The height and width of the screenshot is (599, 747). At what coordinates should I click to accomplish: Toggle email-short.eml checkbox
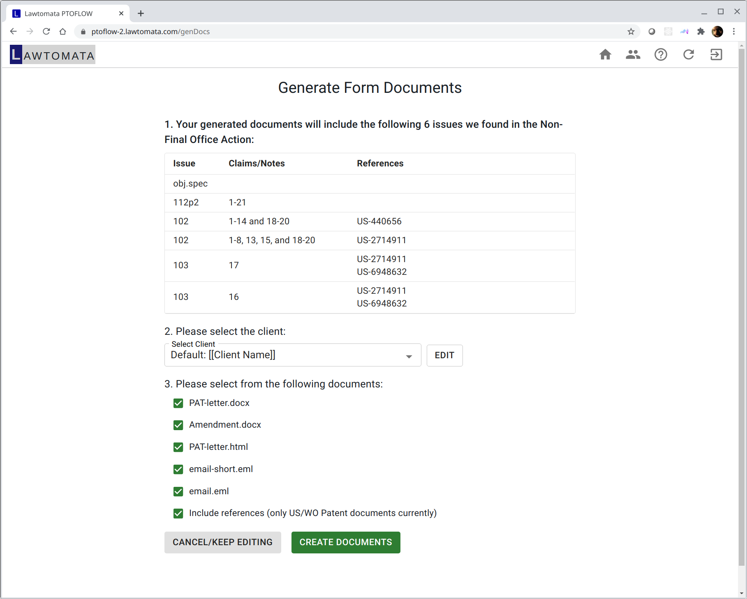coord(178,470)
